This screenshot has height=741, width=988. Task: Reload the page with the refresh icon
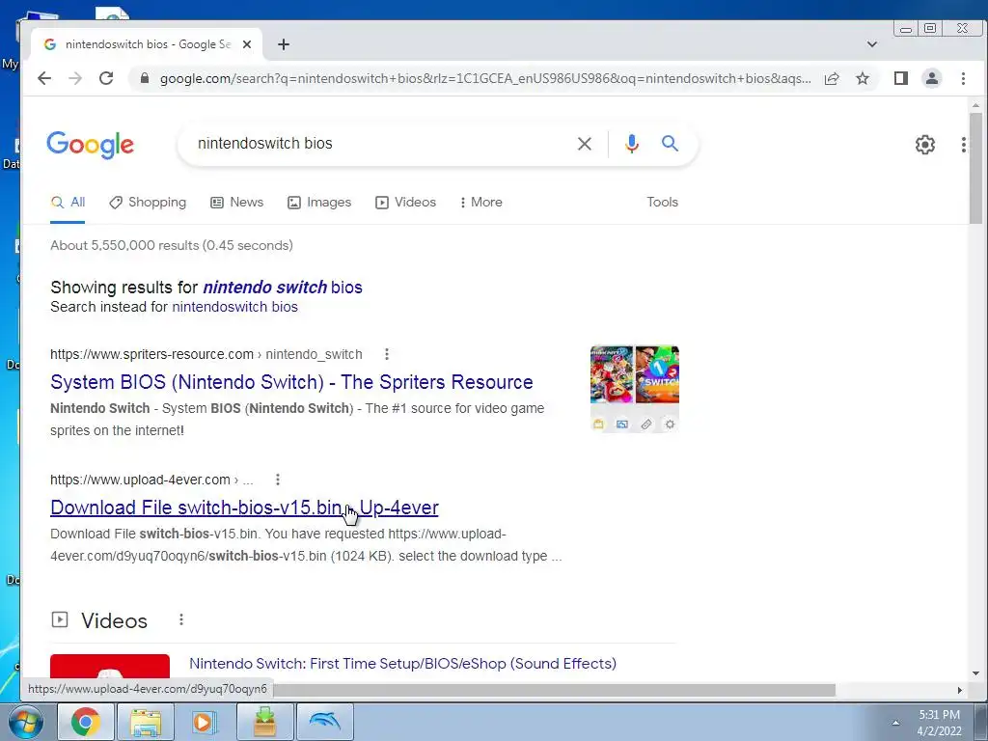106,78
